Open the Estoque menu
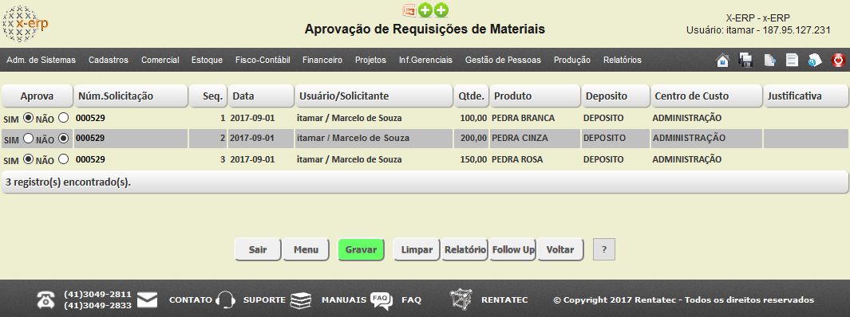This screenshot has width=850, height=317. (x=207, y=60)
